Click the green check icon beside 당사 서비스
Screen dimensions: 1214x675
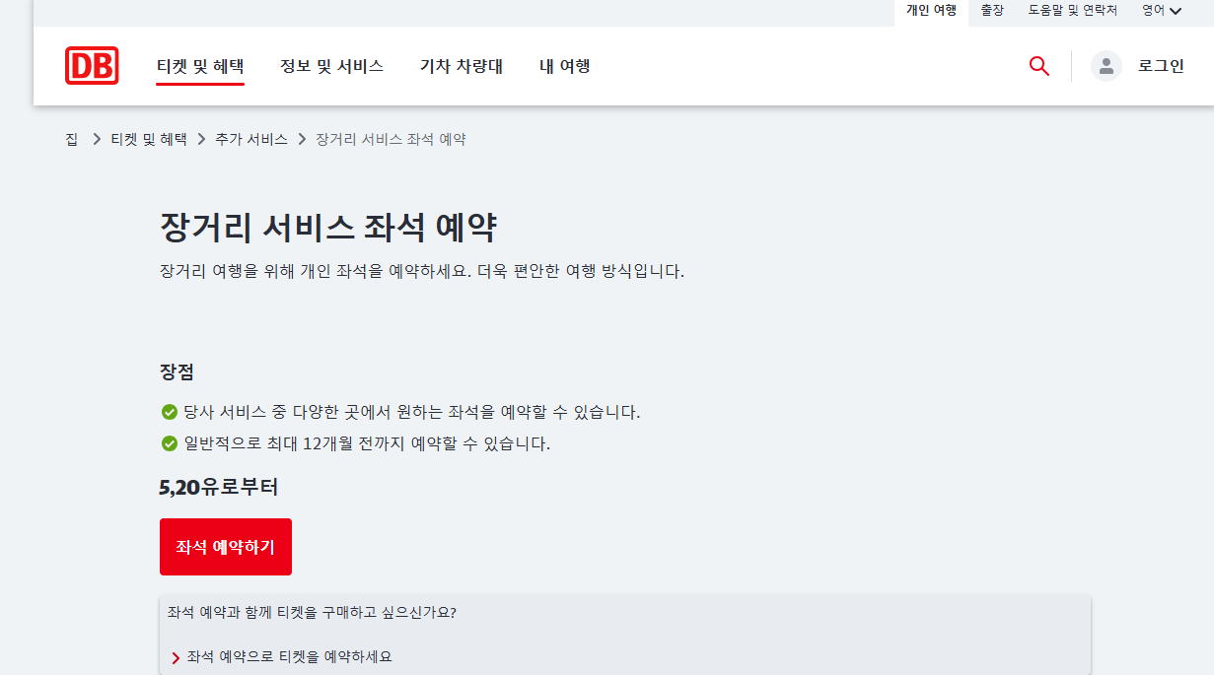(x=169, y=412)
